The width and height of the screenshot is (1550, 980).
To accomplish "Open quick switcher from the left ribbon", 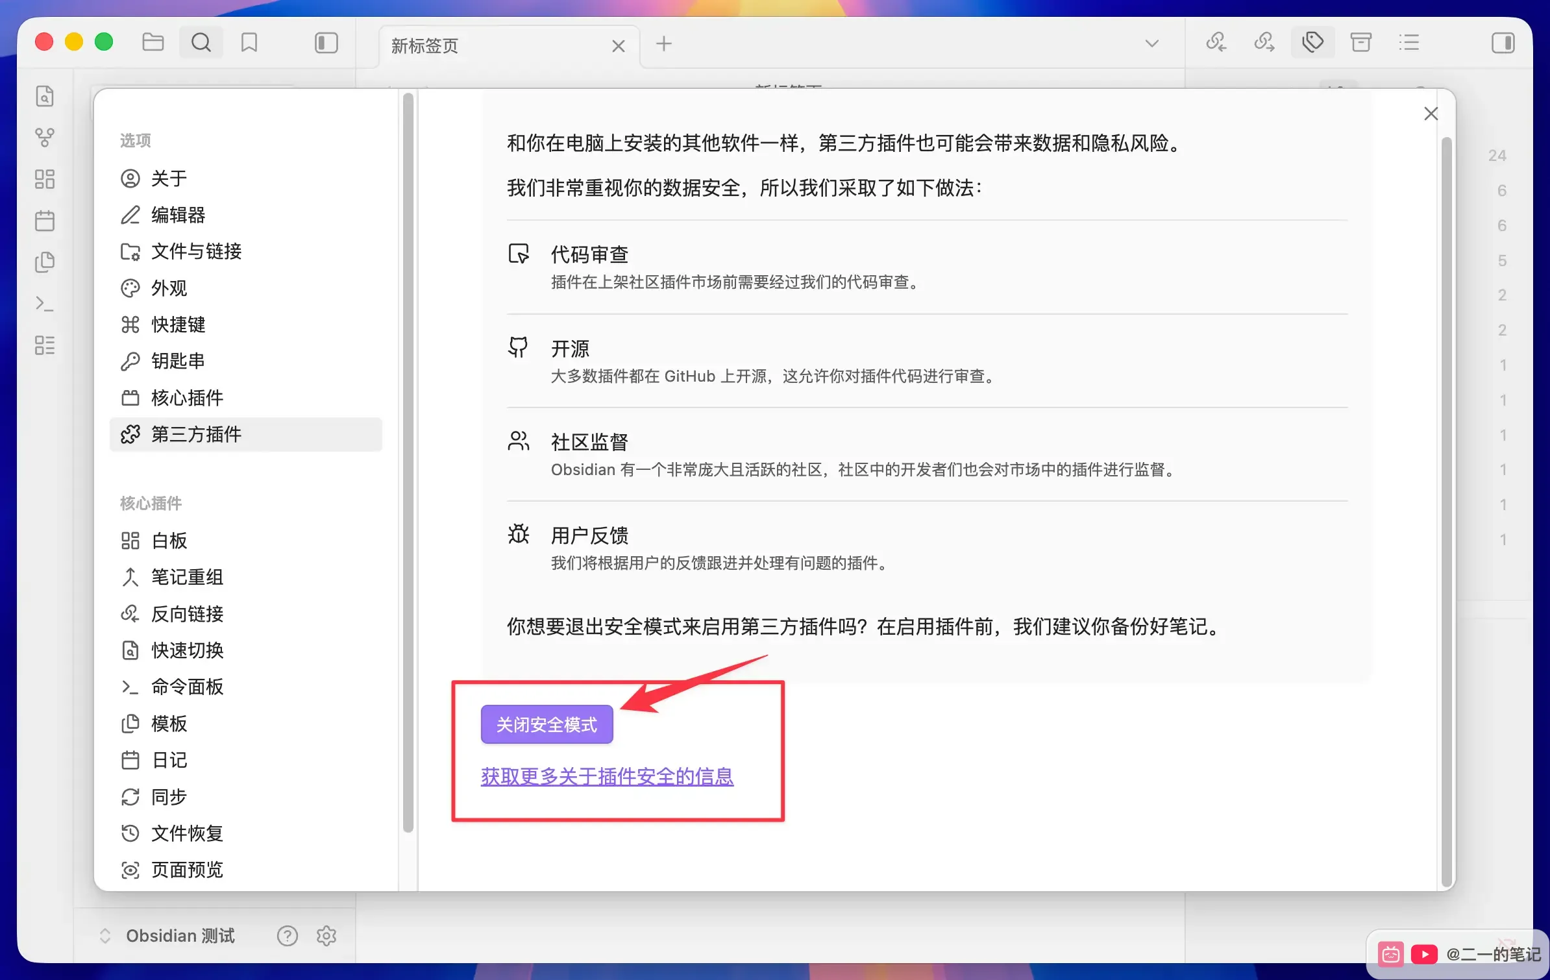I will (x=45, y=96).
